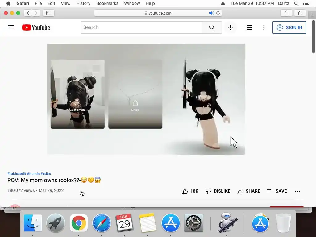Click Safari compass in Dock

(102, 223)
